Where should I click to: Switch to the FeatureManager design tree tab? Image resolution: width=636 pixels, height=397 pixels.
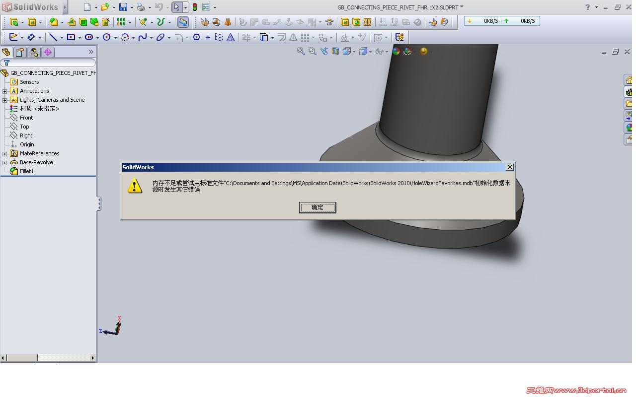[6, 52]
